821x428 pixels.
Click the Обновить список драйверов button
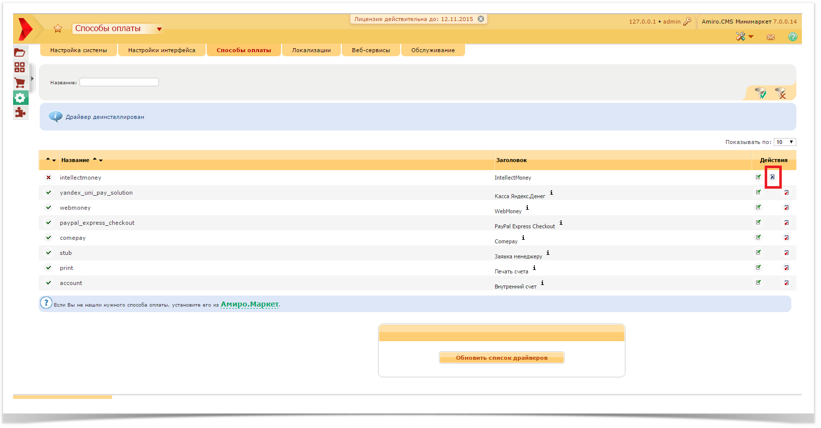[501, 358]
